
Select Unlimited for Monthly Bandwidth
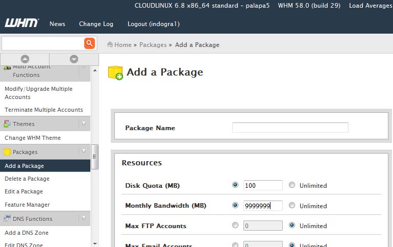tap(292, 206)
